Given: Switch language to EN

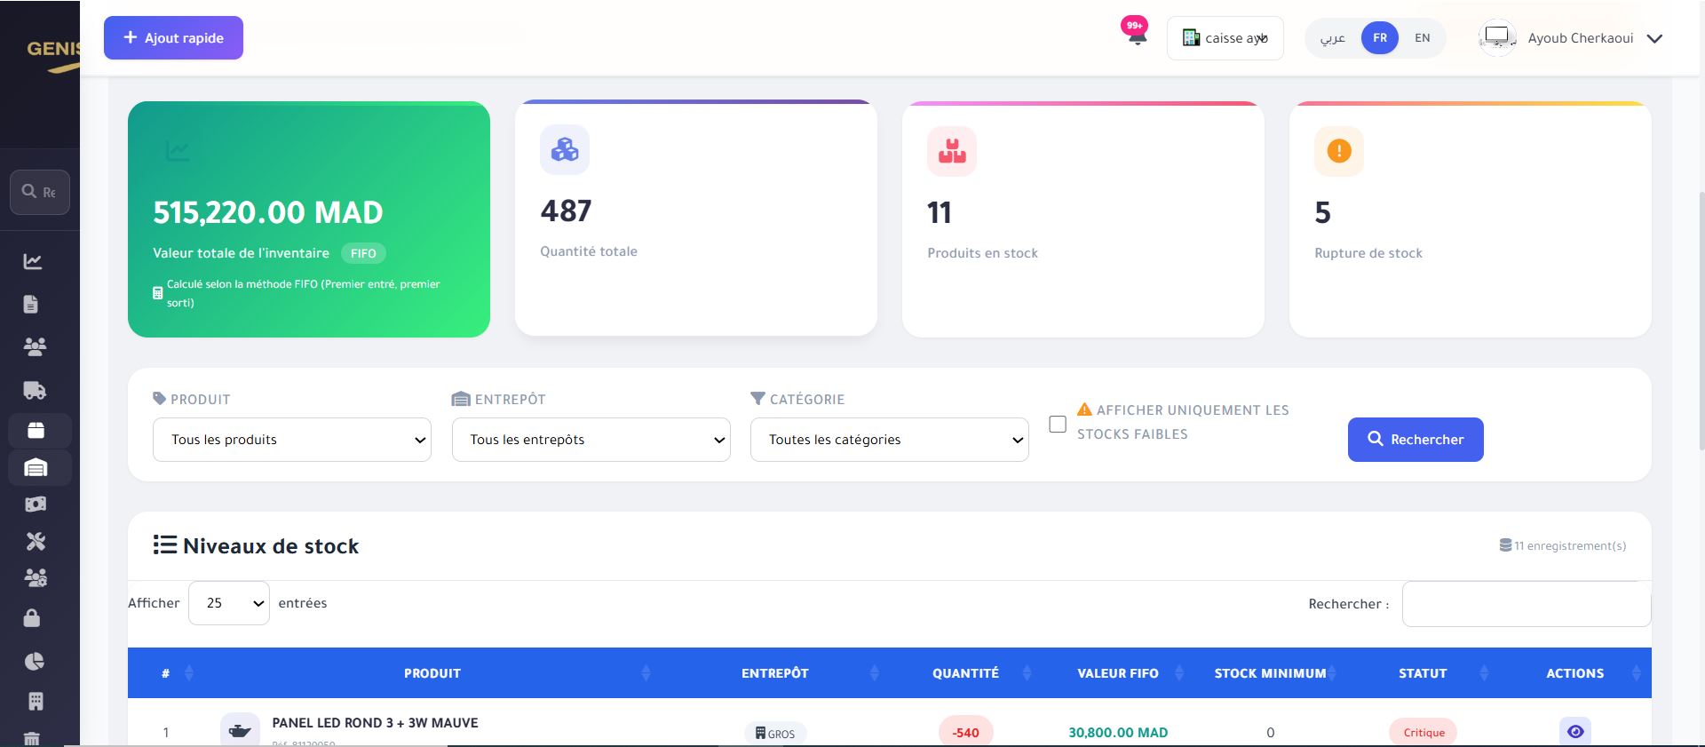Looking at the screenshot, I should 1423,38.
